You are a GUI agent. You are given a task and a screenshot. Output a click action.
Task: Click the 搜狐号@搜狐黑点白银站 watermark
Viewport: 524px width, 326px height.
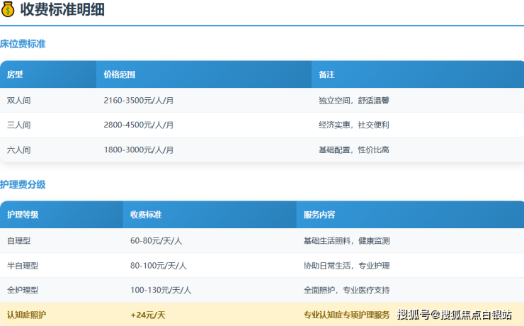coord(454,315)
